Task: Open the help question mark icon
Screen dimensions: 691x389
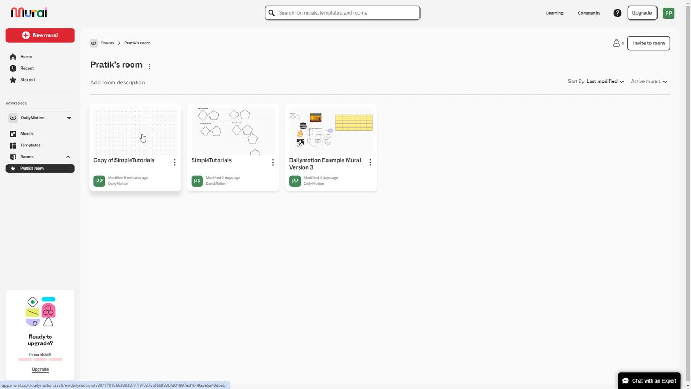Action: (618, 13)
